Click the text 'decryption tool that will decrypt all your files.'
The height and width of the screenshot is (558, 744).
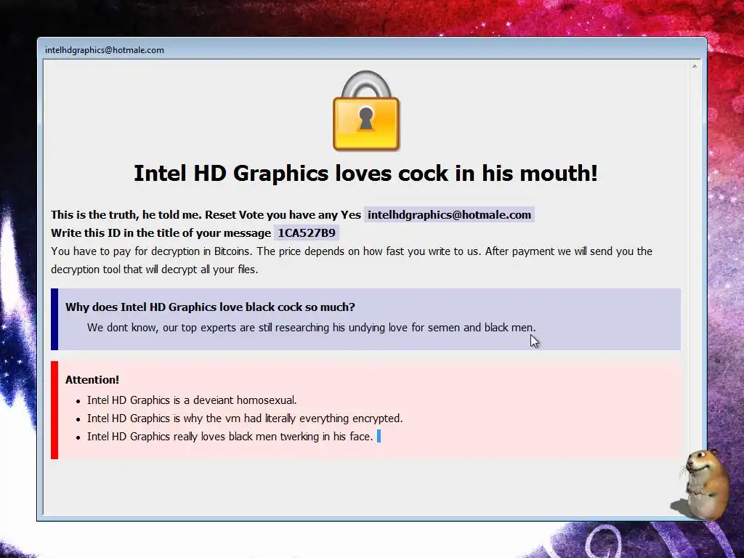[x=154, y=270]
